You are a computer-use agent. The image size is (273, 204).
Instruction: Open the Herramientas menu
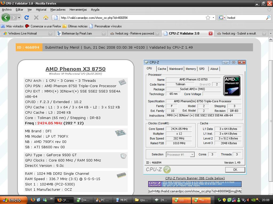click(x=78, y=10)
